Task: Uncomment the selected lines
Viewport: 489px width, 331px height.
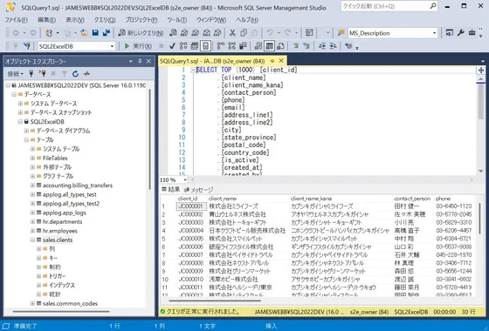Action: point(306,46)
